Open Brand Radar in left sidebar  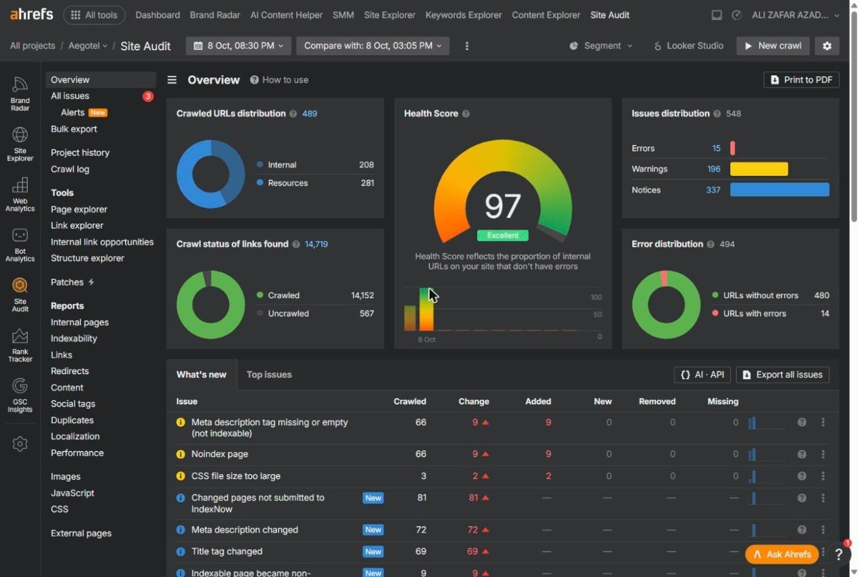point(20,93)
